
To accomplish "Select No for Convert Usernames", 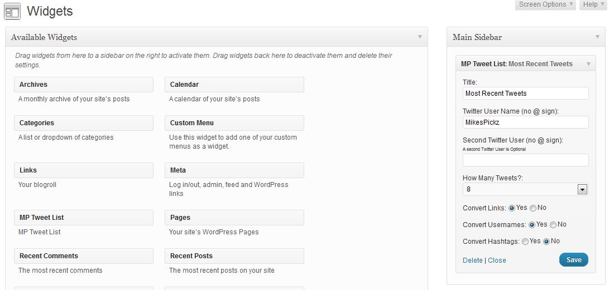I will click(x=553, y=225).
